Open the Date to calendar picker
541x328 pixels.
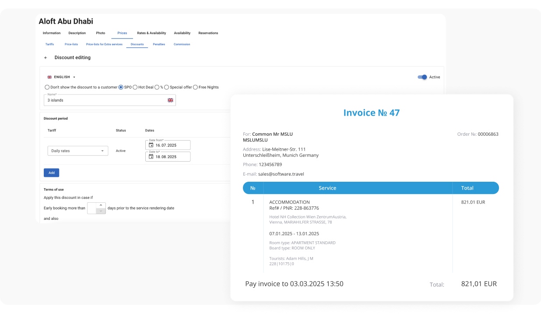151,157
